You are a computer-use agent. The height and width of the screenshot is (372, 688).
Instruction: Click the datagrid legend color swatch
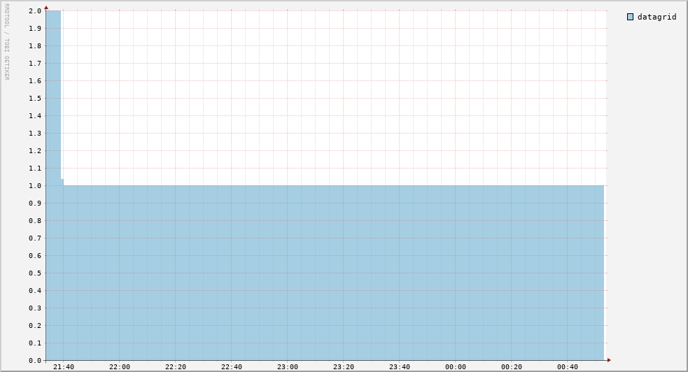(630, 17)
